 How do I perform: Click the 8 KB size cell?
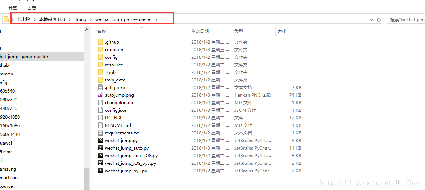coord(296,156)
